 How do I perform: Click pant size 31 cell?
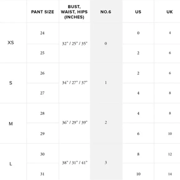click(42, 174)
